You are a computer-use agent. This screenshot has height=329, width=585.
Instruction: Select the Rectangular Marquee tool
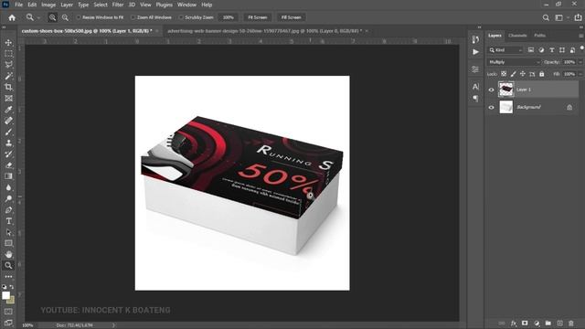8,54
